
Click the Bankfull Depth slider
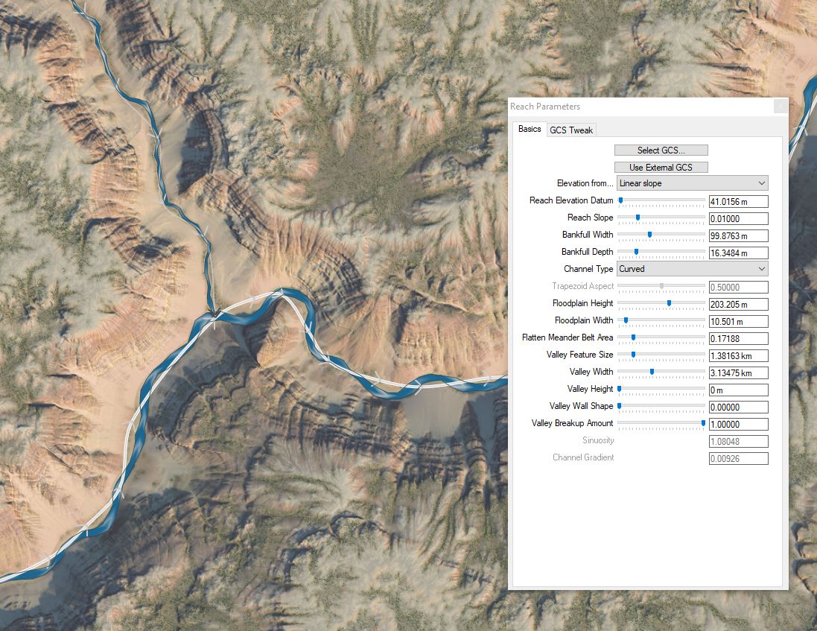pyautogui.click(x=661, y=252)
